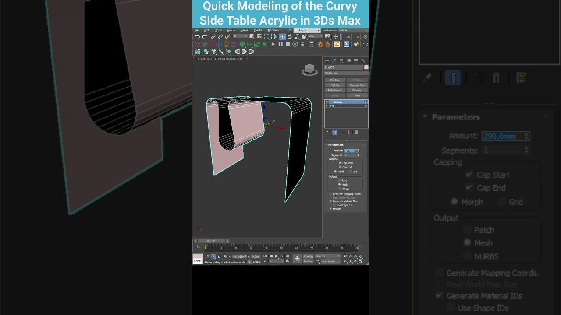Select the Select and Link tool

point(213,37)
